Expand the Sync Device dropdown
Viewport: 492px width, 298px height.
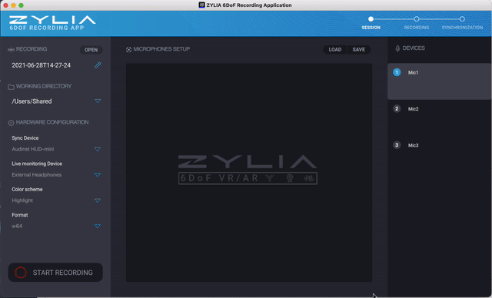click(98, 149)
